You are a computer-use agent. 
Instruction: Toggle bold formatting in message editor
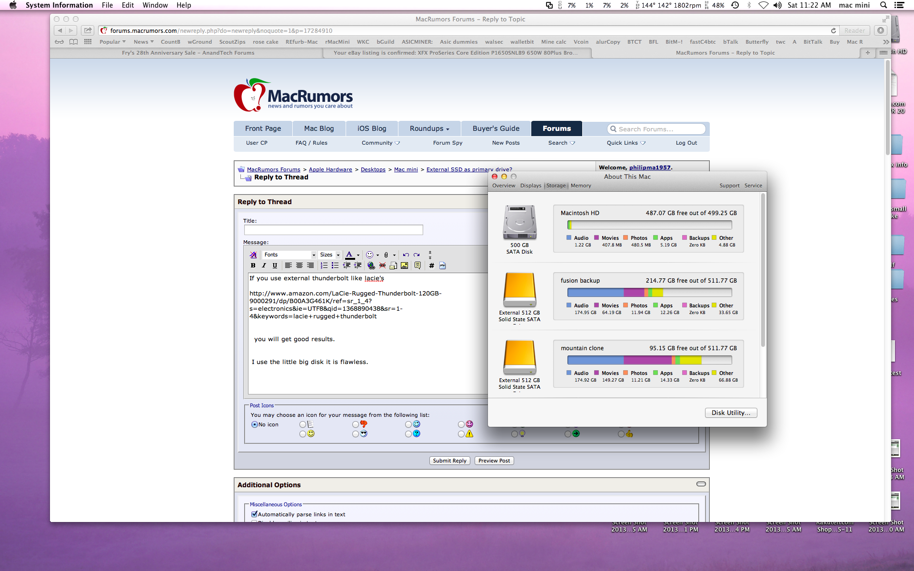tap(253, 266)
